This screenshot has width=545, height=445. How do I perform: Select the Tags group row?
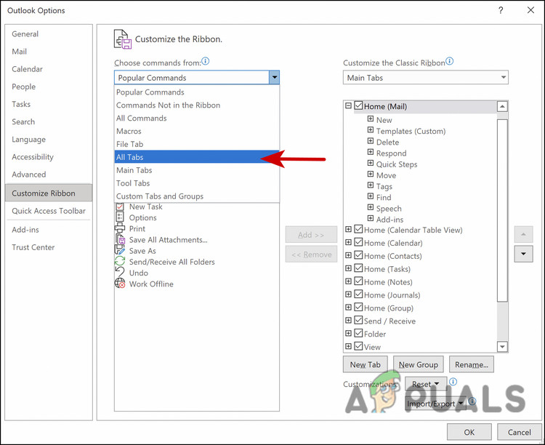(384, 186)
